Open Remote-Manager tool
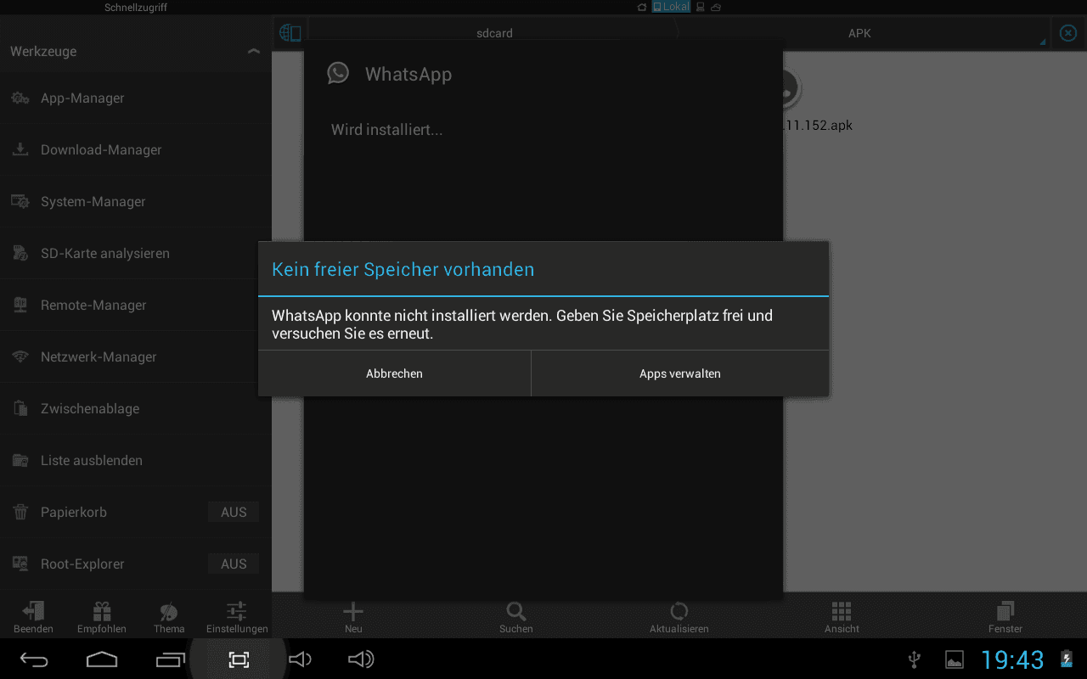 136,306
